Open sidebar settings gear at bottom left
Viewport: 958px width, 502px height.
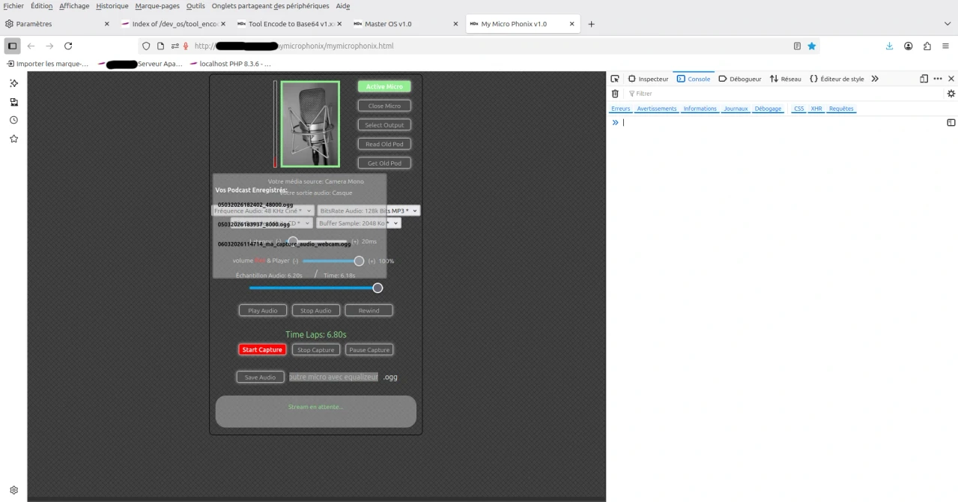click(13, 490)
